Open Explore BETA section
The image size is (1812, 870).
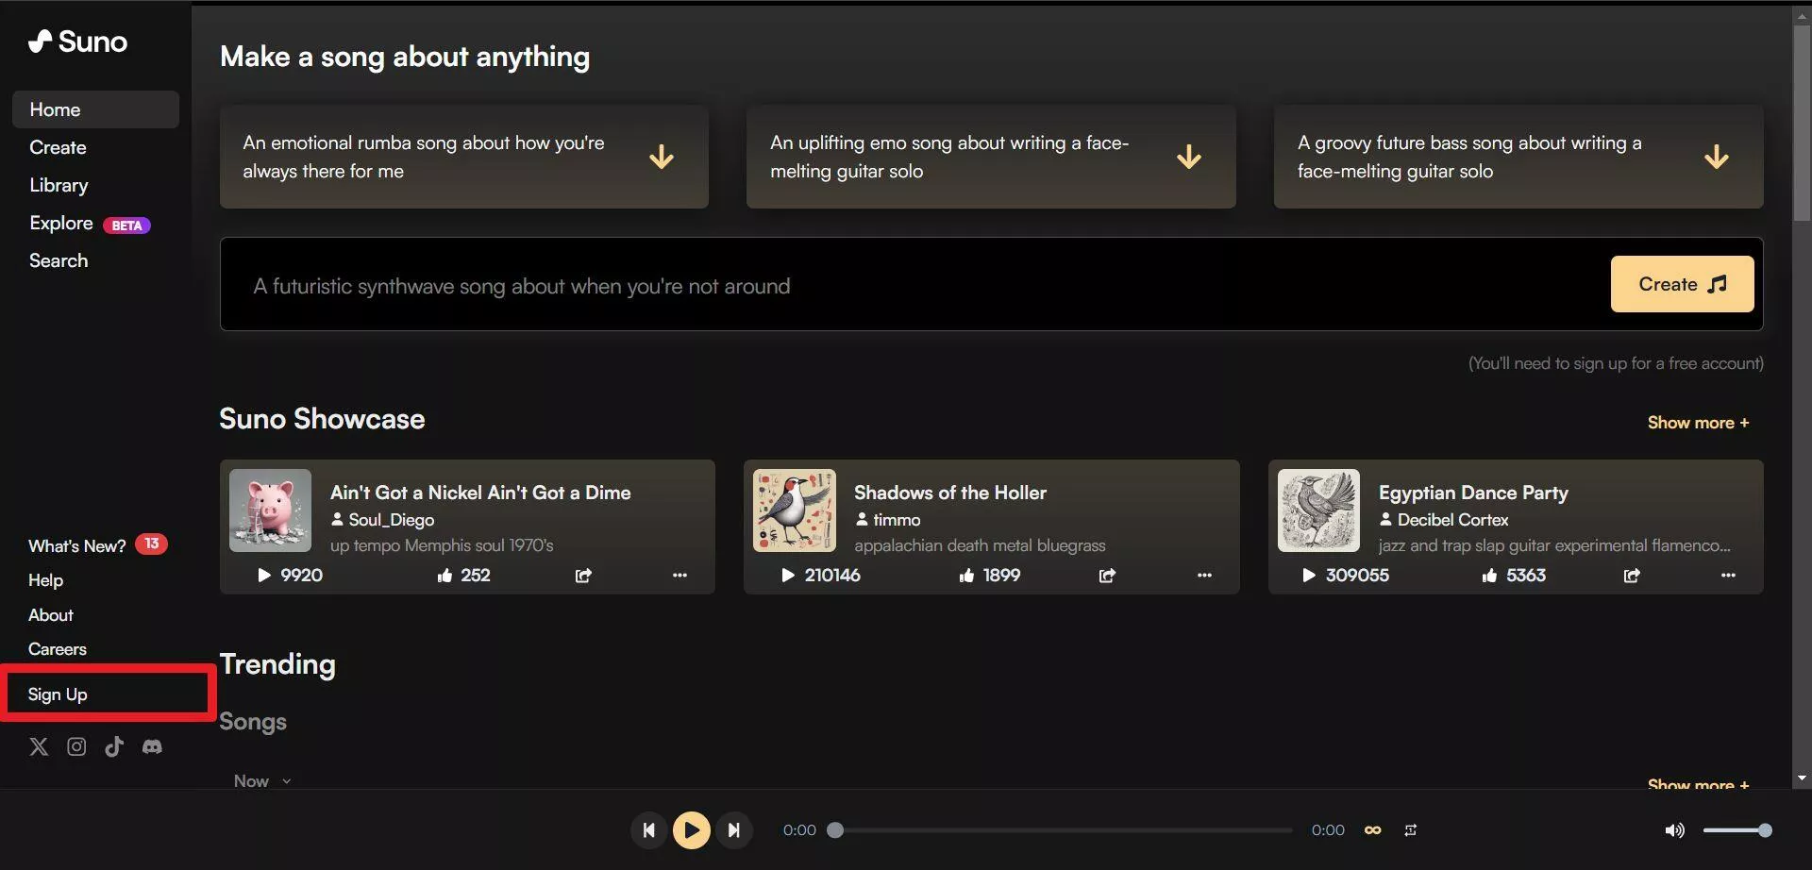coord(90,224)
